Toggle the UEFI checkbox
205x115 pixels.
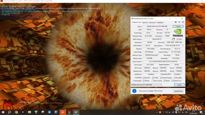(177, 39)
